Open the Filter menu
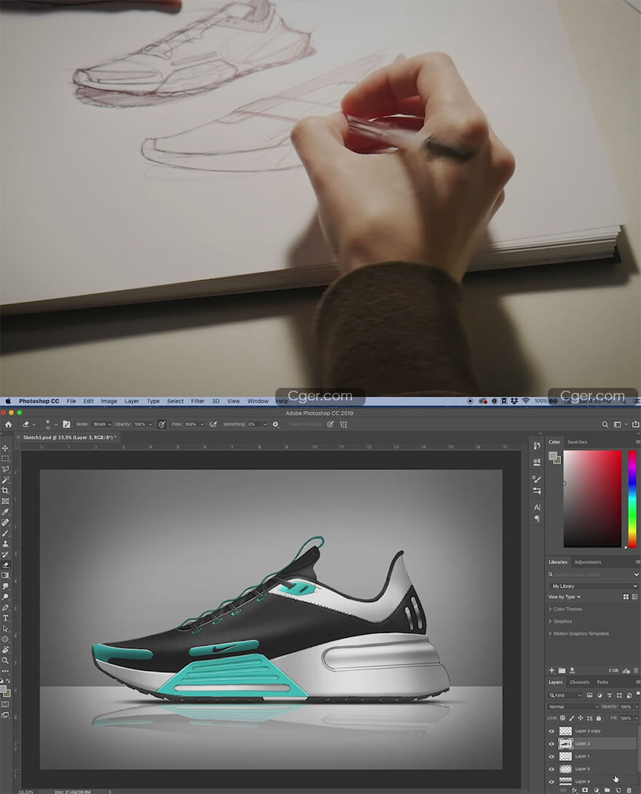Screen dimensions: 641x794 tap(197, 401)
